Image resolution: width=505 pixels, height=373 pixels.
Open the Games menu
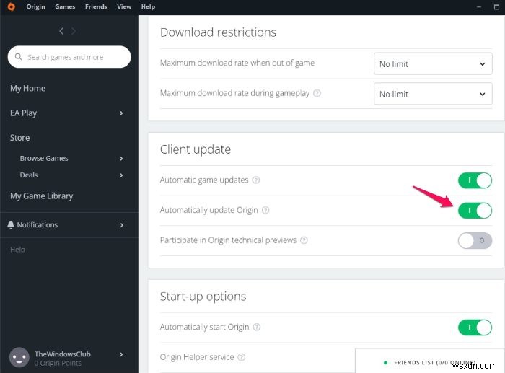[65, 6]
